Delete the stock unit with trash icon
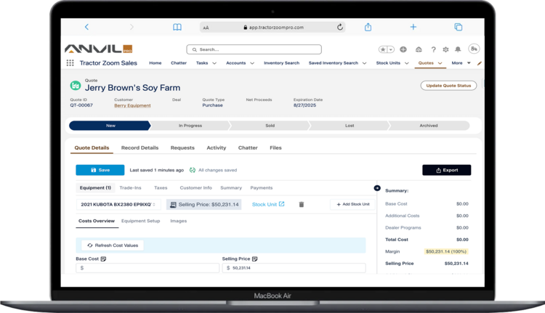The width and height of the screenshot is (545, 313). (x=301, y=205)
